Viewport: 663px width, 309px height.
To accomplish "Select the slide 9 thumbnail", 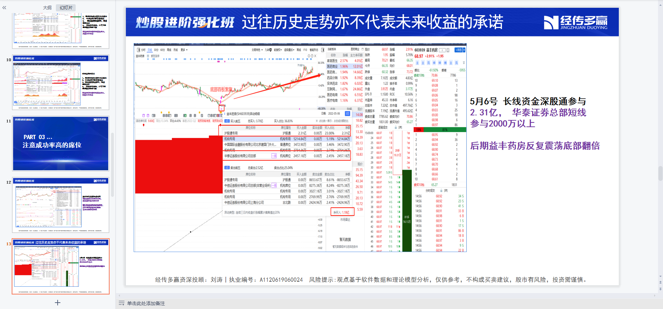I will click(60, 31).
